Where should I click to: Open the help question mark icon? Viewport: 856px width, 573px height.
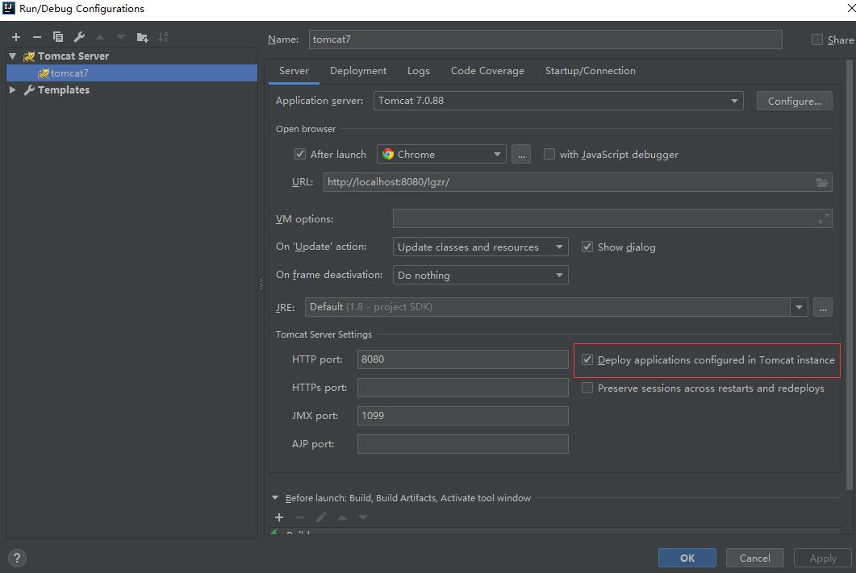[16, 558]
